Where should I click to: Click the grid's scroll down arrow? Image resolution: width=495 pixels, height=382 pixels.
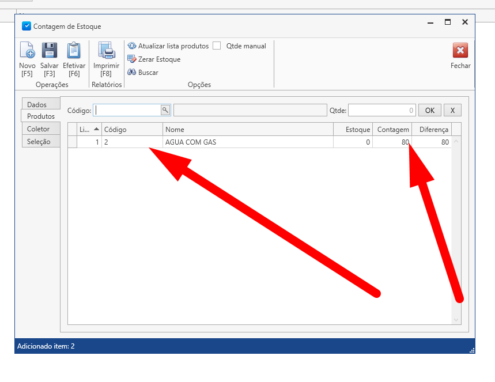pos(456,320)
